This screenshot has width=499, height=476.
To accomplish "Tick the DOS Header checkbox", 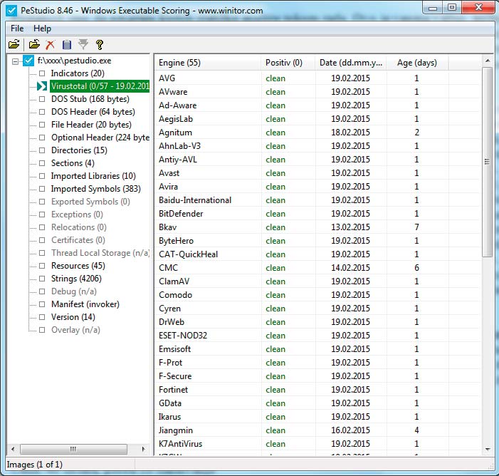I will pyautogui.click(x=42, y=112).
